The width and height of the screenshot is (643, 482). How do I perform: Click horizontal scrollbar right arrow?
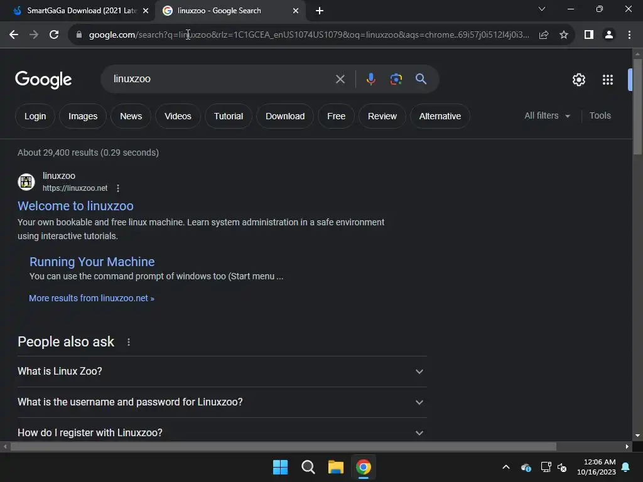(627, 446)
